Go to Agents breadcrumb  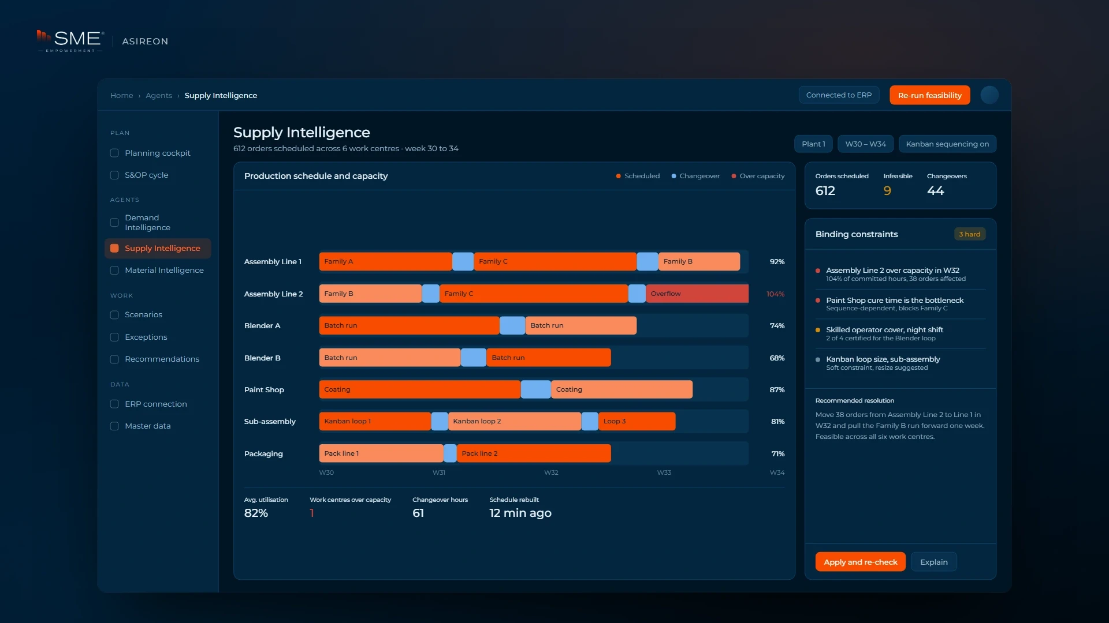point(159,95)
